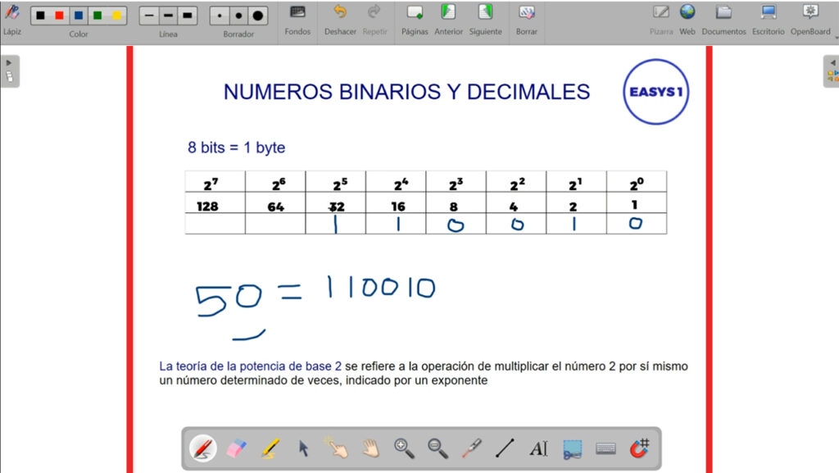Switch to Documentos view
The height and width of the screenshot is (473, 839).
click(x=723, y=18)
